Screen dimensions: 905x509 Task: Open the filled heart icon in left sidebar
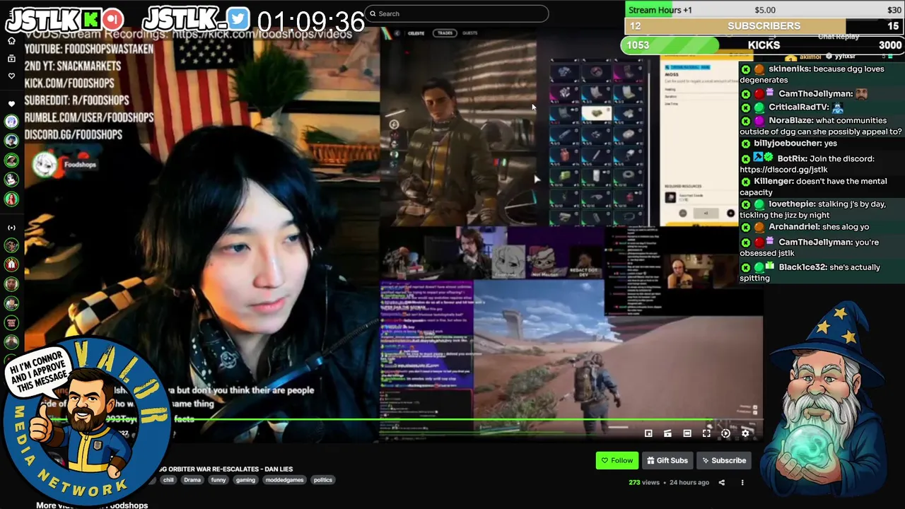pyautogui.click(x=11, y=104)
